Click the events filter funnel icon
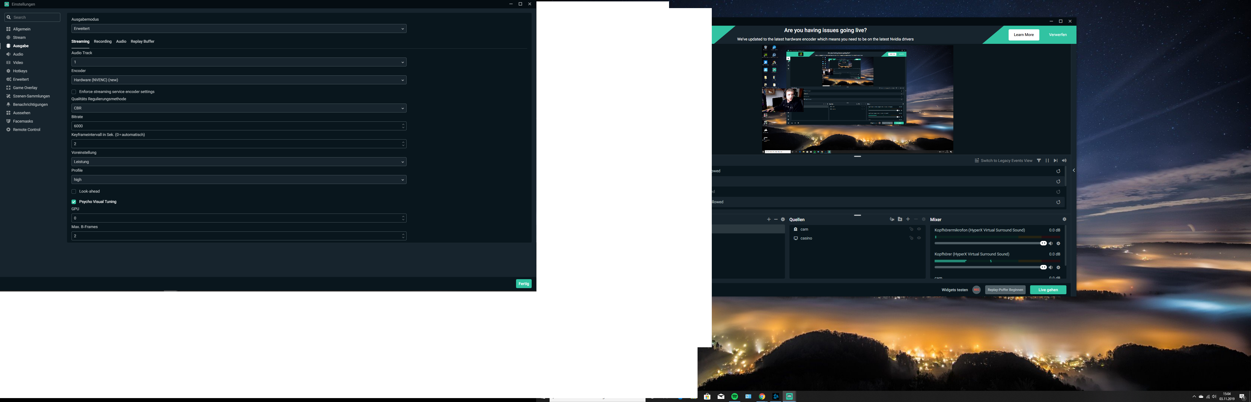Image resolution: width=1251 pixels, height=402 pixels. pyautogui.click(x=1039, y=161)
